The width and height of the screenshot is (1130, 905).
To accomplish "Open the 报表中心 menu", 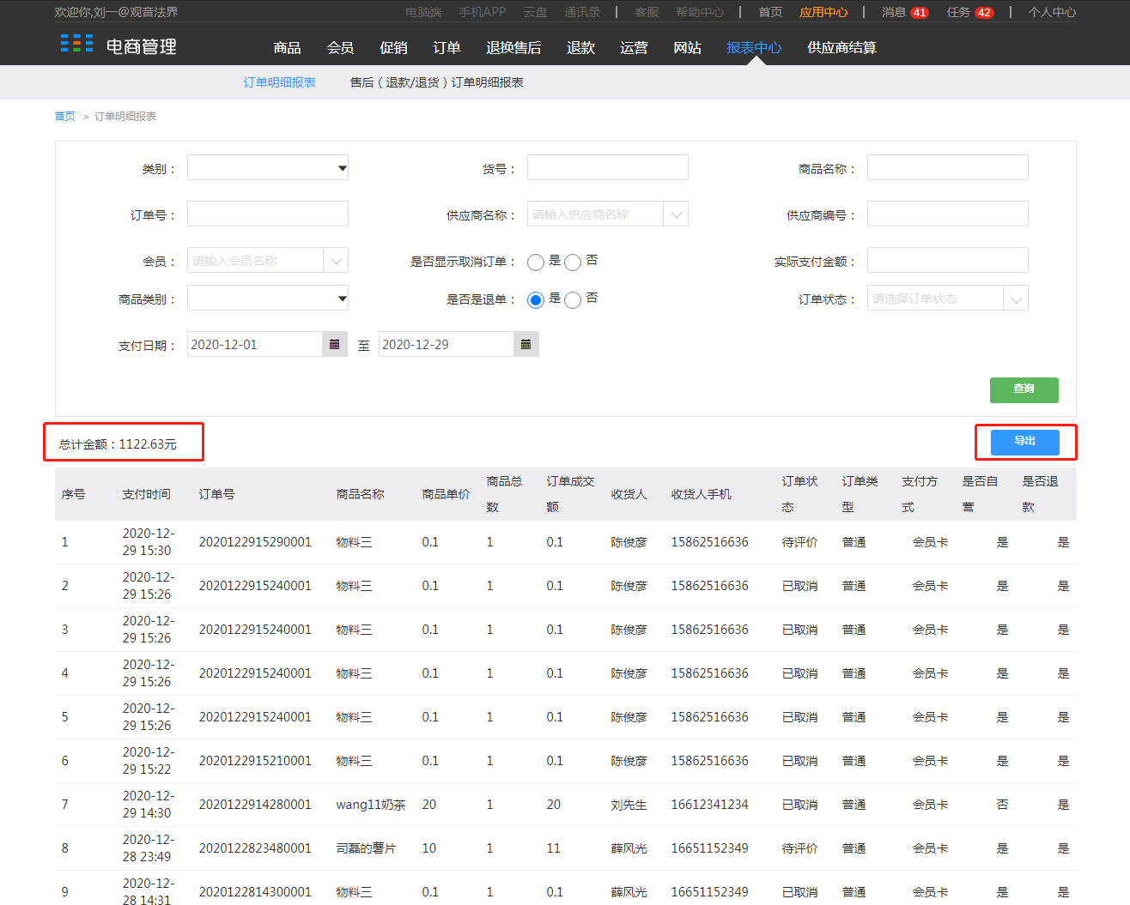I will [x=754, y=47].
